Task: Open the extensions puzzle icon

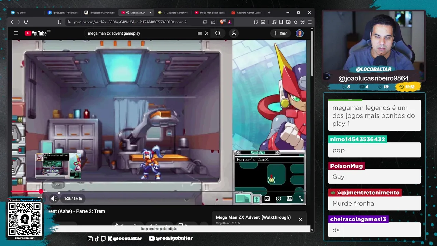Action: pyautogui.click(x=256, y=22)
